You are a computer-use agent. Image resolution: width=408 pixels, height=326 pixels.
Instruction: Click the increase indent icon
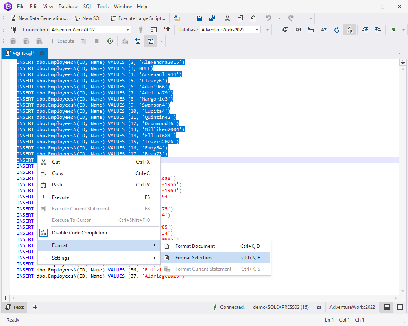click(378, 30)
